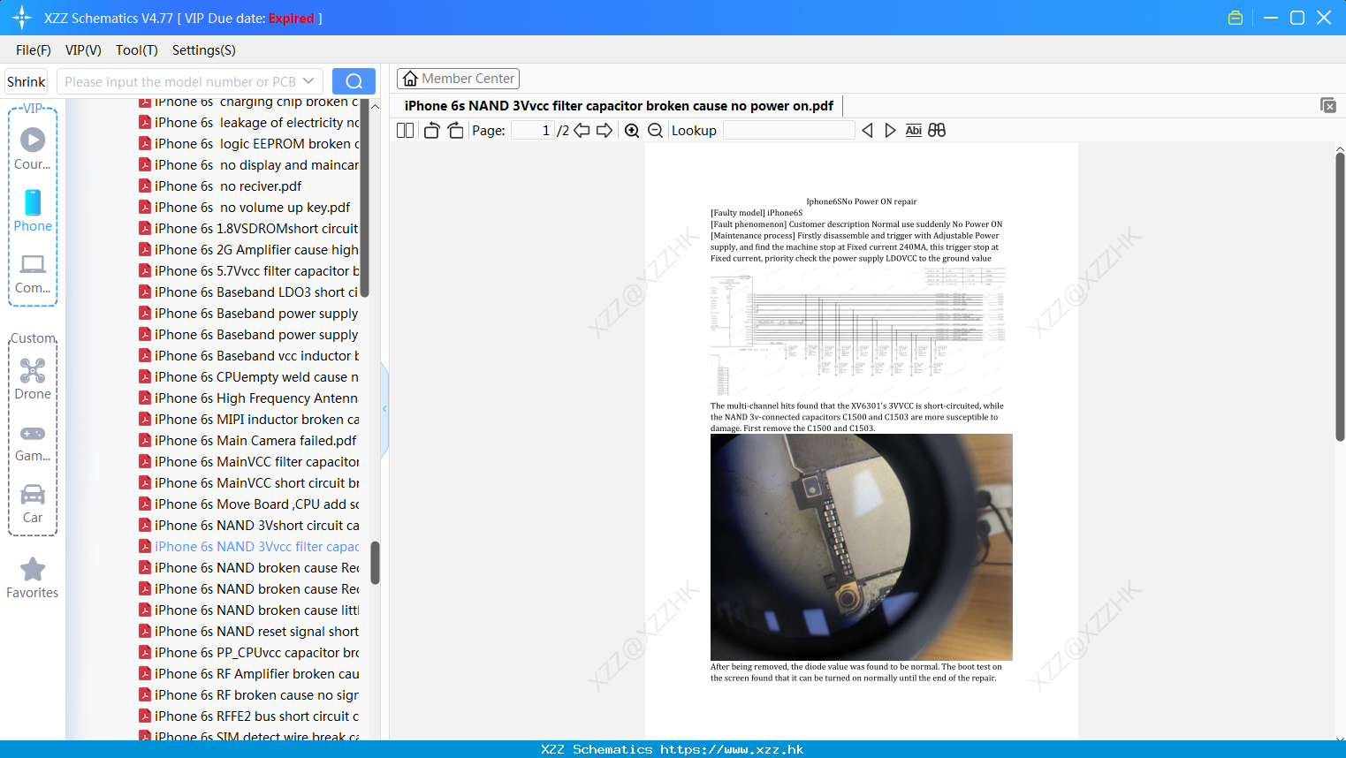Click the XZZ logo in the title bar
Viewport: 1346px width, 758px height.
click(x=22, y=18)
